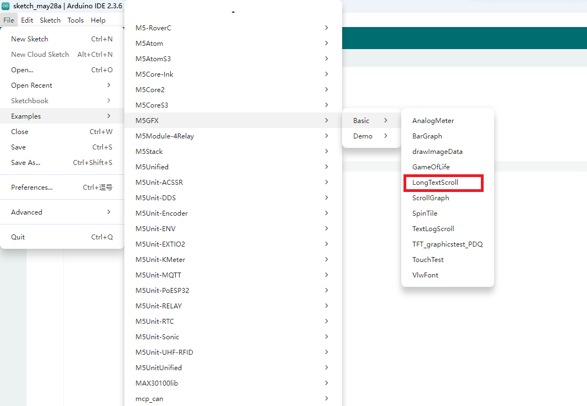
Task: Open the AnalogMeter example
Action: coord(447,121)
